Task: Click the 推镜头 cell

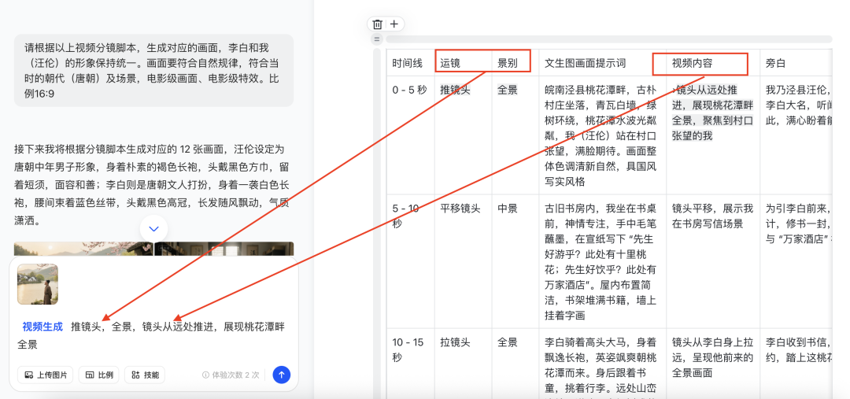Action: (463, 135)
